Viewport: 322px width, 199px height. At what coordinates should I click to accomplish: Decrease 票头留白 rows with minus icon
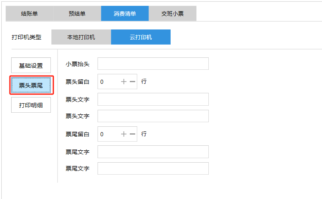[132, 82]
